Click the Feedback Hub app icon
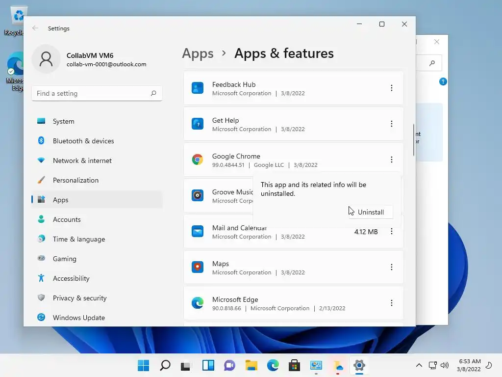 (x=198, y=88)
